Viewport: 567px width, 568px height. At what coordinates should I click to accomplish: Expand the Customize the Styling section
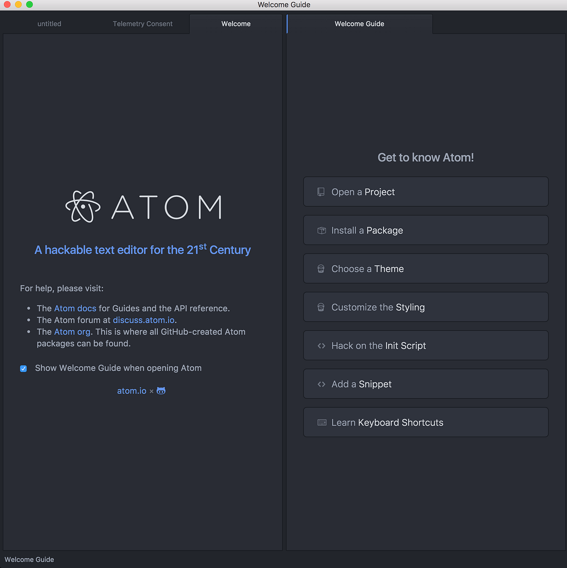(x=426, y=307)
